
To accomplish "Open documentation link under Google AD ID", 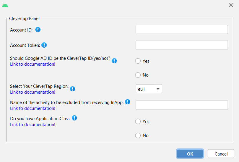I will pyautogui.click(x=32, y=64).
